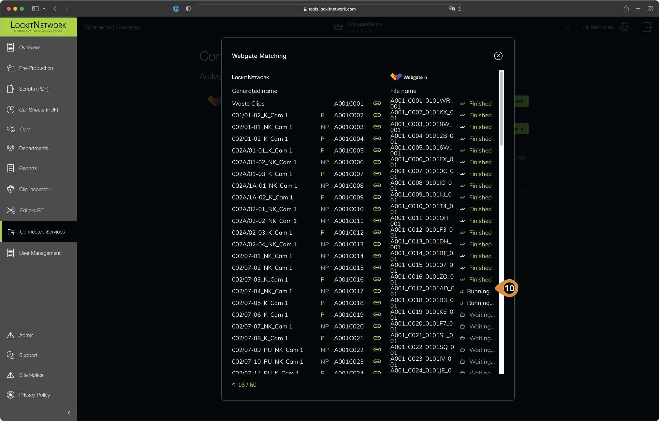Open Safari sidebar dropdown arrow
Image resolution: width=659 pixels, height=421 pixels.
tap(44, 9)
